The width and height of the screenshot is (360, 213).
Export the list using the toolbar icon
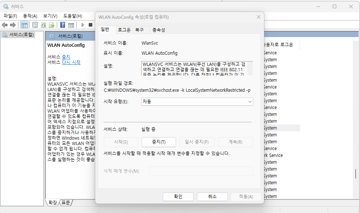pos(52,25)
